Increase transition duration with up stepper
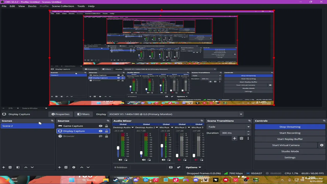The image size is (327, 184). [x=248, y=132]
